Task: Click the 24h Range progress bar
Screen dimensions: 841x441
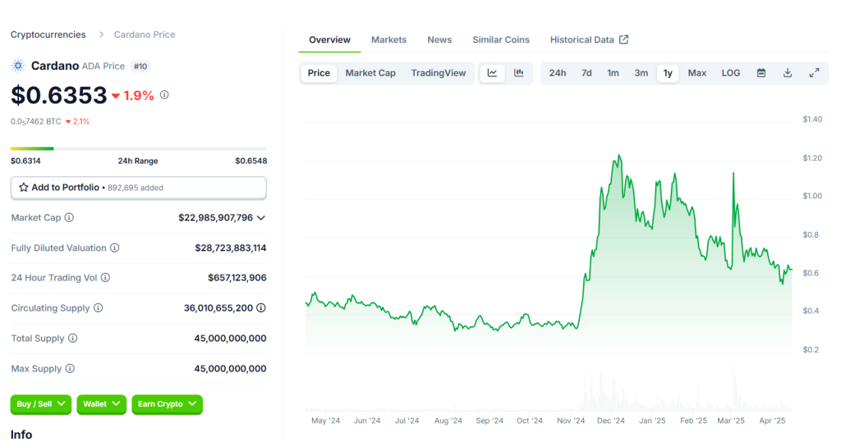Action: click(138, 148)
